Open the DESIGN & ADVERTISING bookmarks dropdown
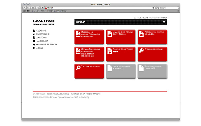Image resolution: width=201 pixels, height=126 pixels. pyautogui.click(x=57, y=11)
